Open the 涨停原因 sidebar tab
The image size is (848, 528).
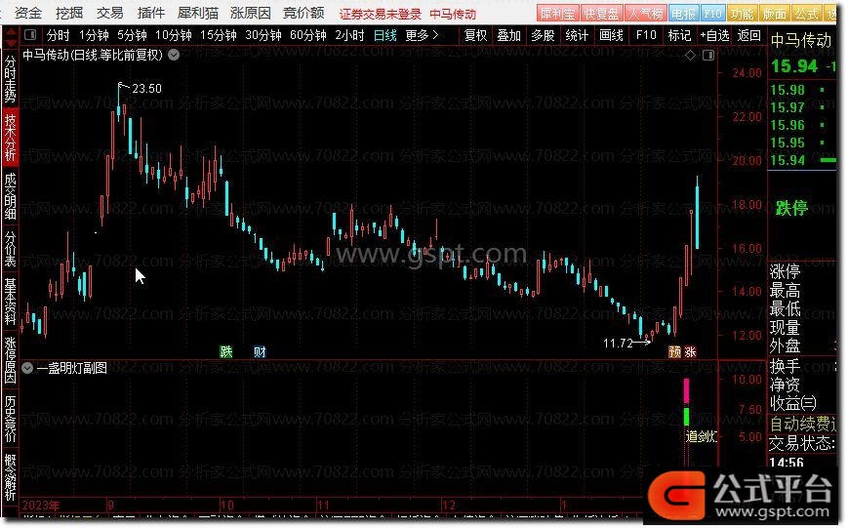pyautogui.click(x=10, y=360)
